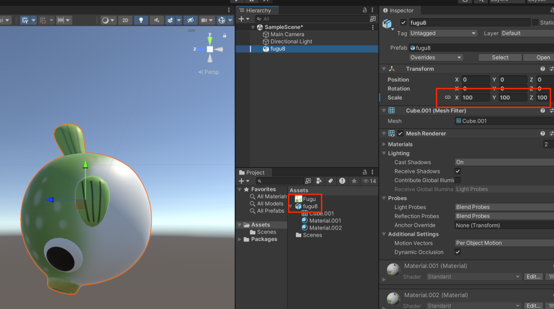Uncheck the fugu8 active checkbox
Screen dimensions: 554x309
[x=403, y=23]
